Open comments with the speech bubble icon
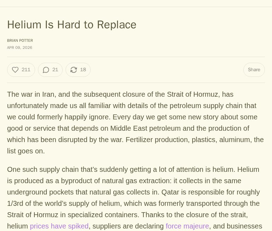 point(46,70)
